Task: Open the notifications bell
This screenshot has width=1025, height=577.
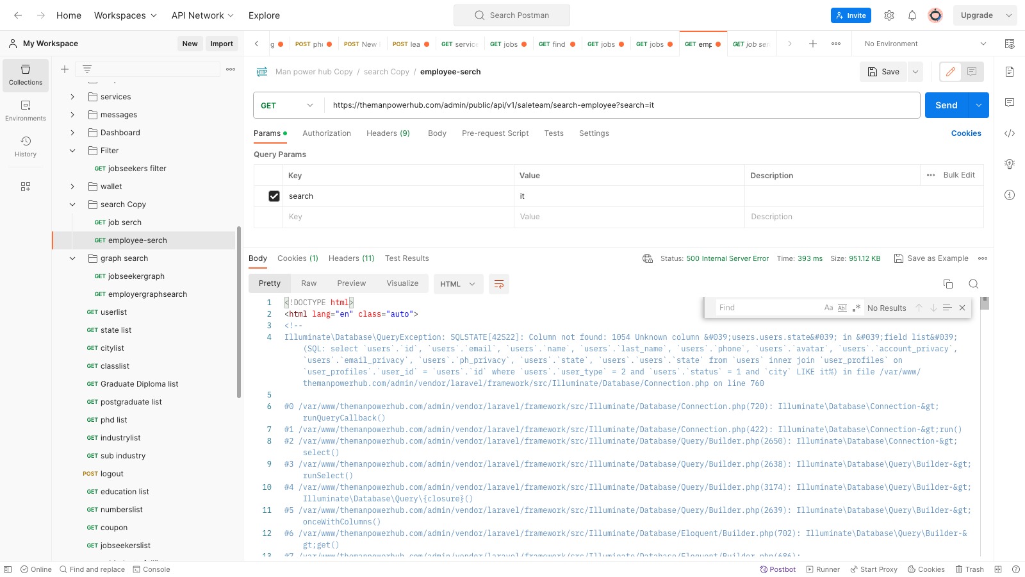Action: (912, 15)
